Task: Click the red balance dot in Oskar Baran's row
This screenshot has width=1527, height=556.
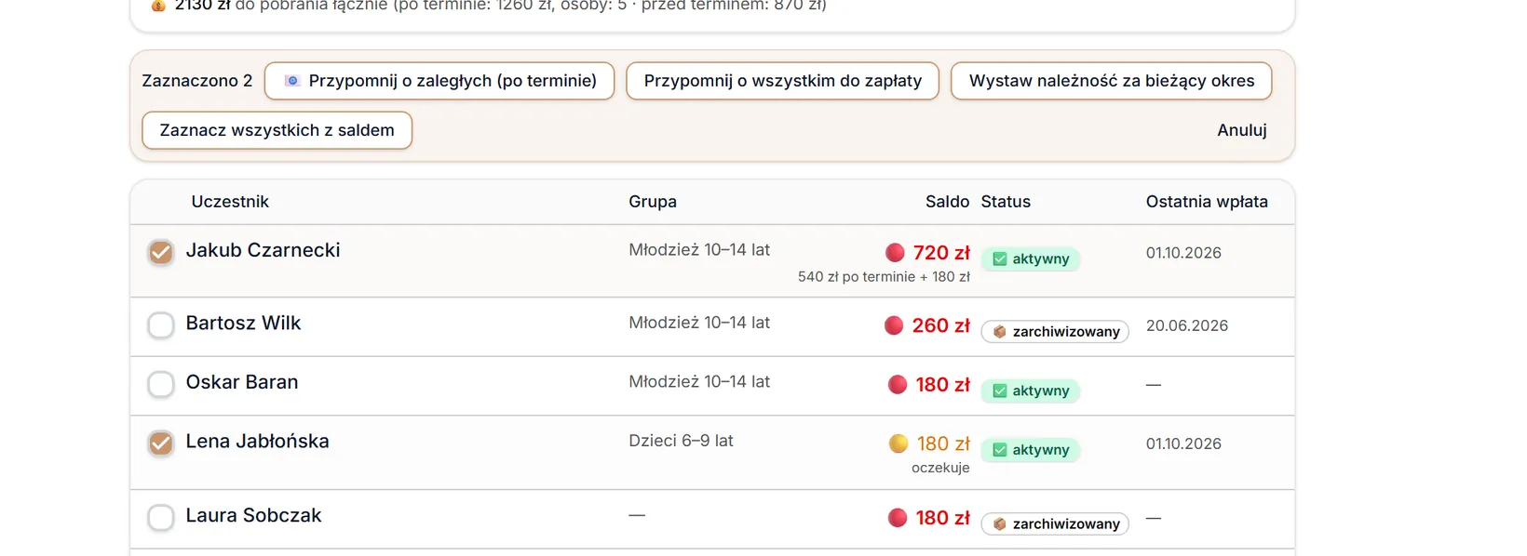Action: click(898, 385)
